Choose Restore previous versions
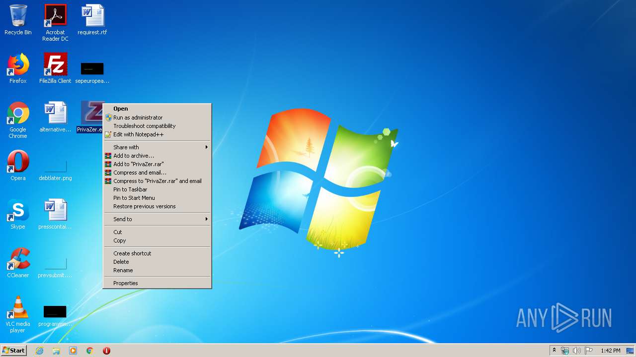This screenshot has height=357, width=636. [157, 206]
